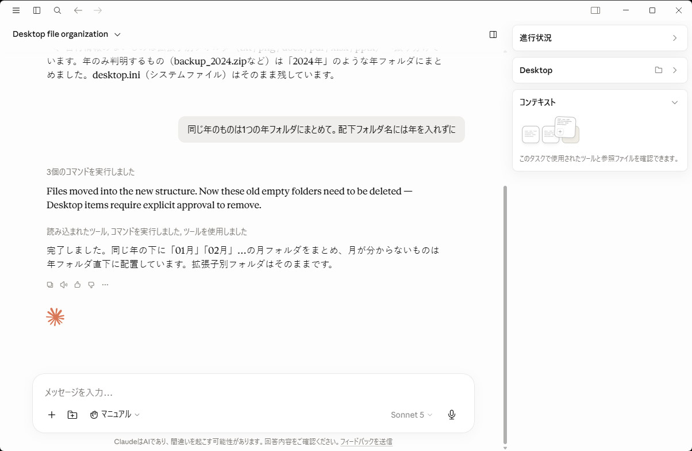The width and height of the screenshot is (692, 451).
Task: Click the plus attach icon
Action: point(52,415)
